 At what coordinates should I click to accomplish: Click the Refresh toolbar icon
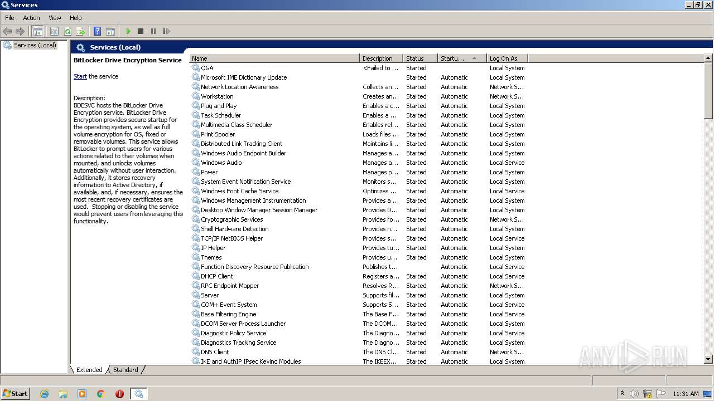(x=67, y=32)
